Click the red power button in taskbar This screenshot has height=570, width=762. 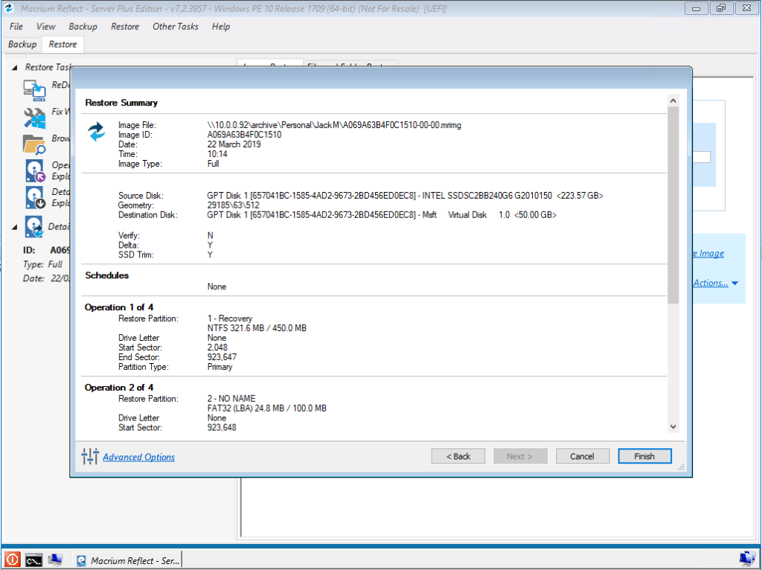pyautogui.click(x=12, y=560)
